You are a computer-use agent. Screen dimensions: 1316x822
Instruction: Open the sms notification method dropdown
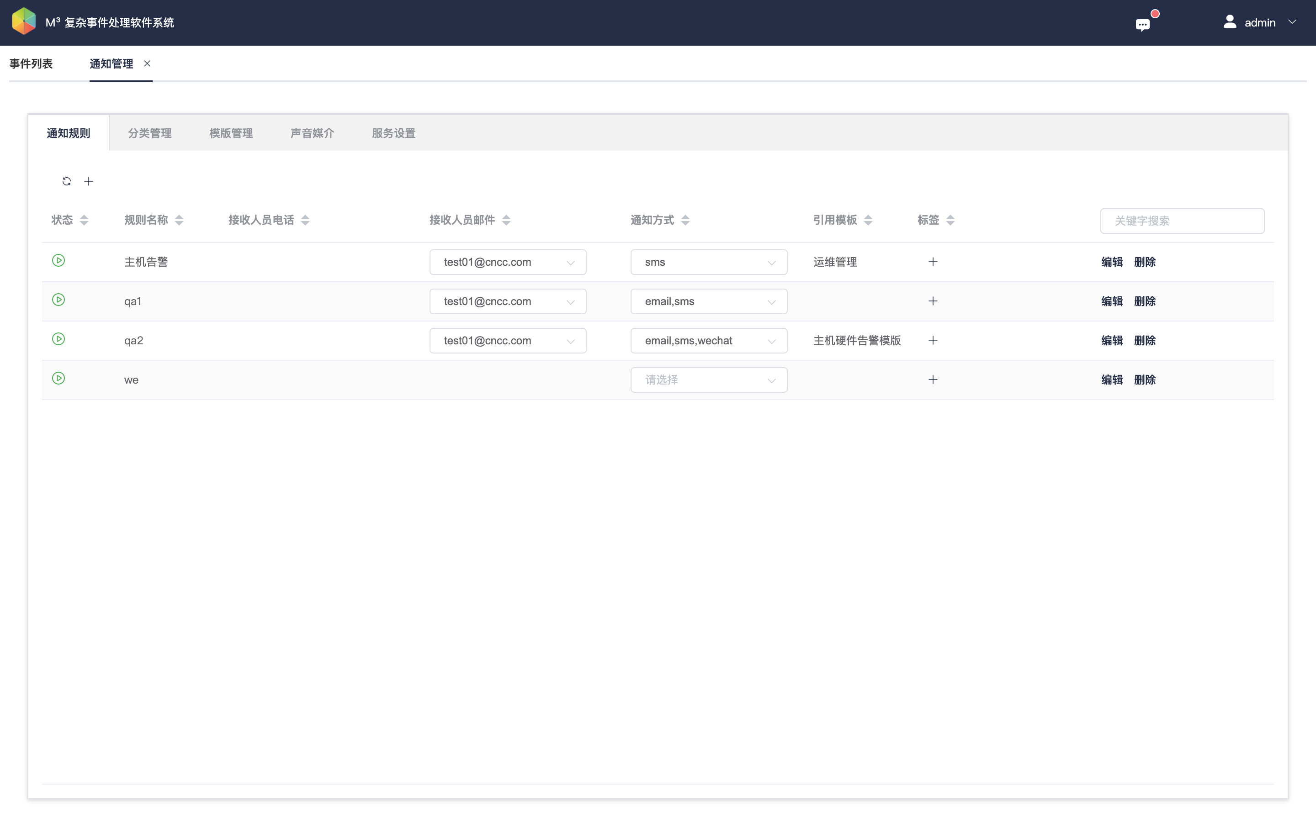(709, 262)
